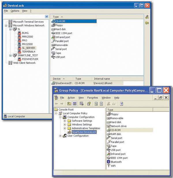Expand Windows Settings node

tap(65, 125)
